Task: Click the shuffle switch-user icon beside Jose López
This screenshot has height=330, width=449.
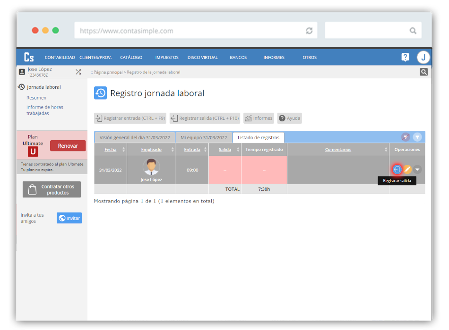Action: 78,72
